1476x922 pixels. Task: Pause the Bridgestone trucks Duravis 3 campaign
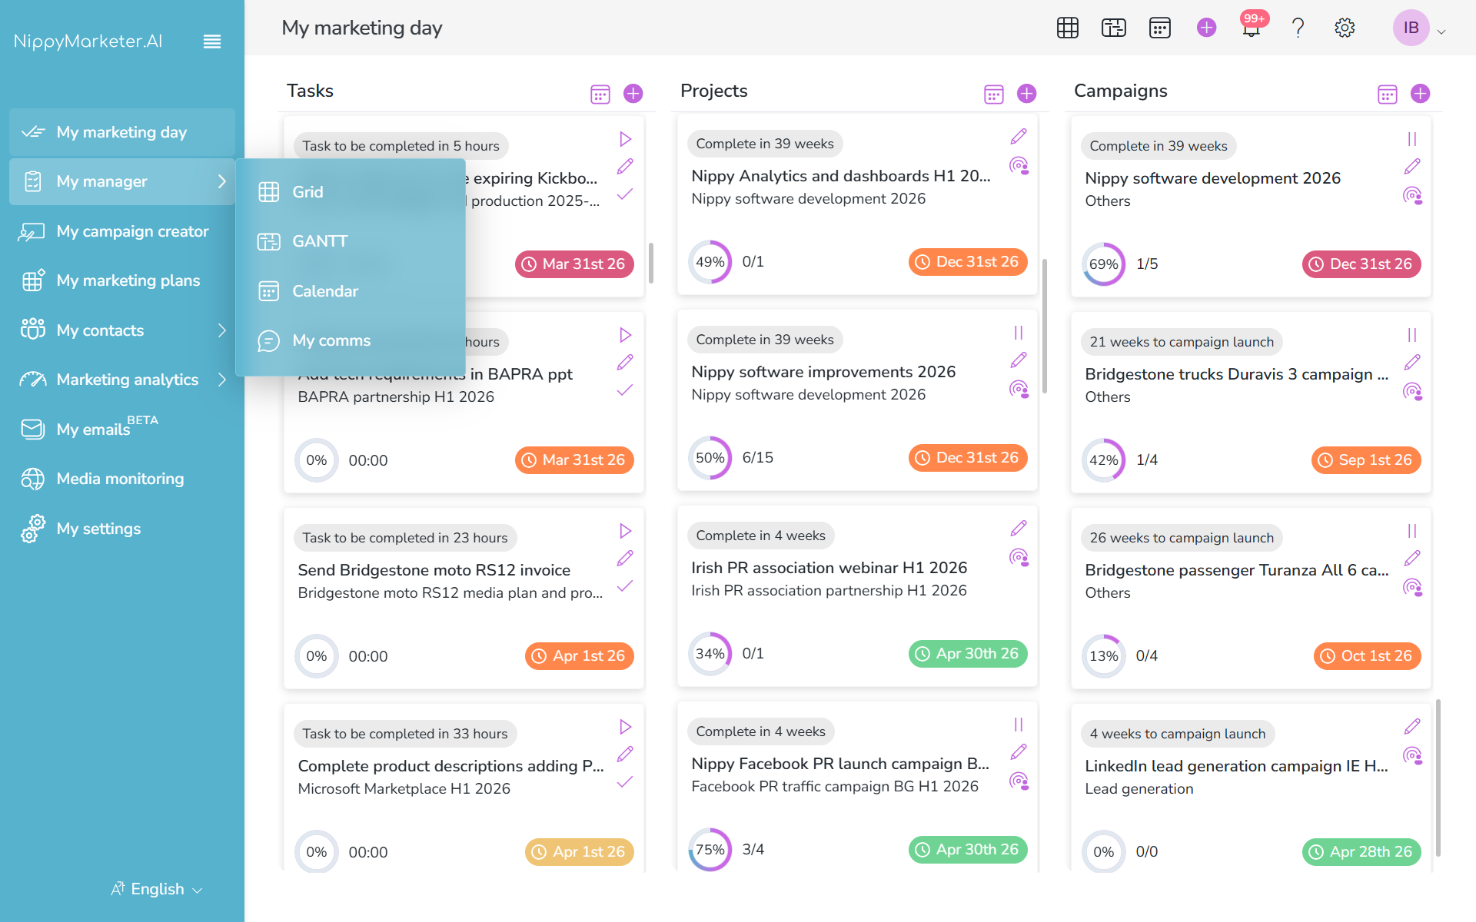pyautogui.click(x=1413, y=334)
